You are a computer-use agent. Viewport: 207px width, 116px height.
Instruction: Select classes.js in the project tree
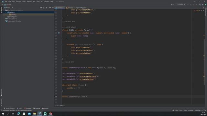pos(14,15)
